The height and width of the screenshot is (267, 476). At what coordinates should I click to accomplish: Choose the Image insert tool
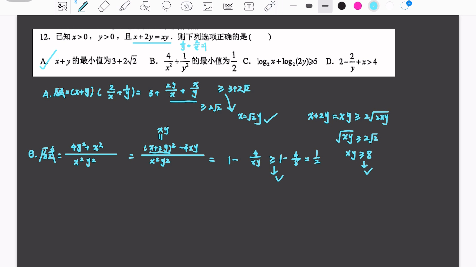point(208,6)
